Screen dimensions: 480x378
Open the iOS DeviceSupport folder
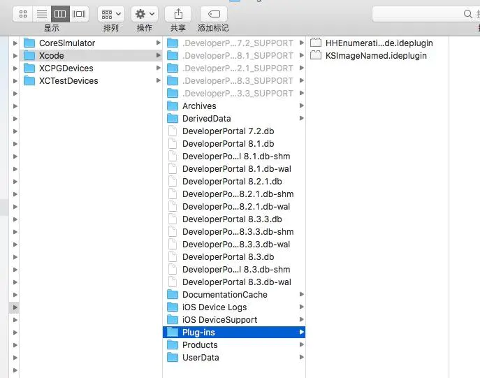pyautogui.click(x=234, y=319)
